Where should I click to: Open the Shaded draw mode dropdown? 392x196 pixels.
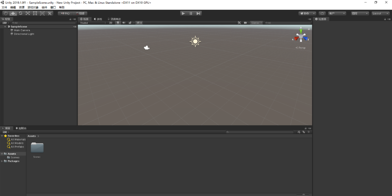point(92,23)
